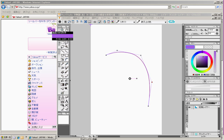Screen dimensions: 224x140
Task: Select the rectangular marquee selection tool
Action: click(x=63, y=43)
